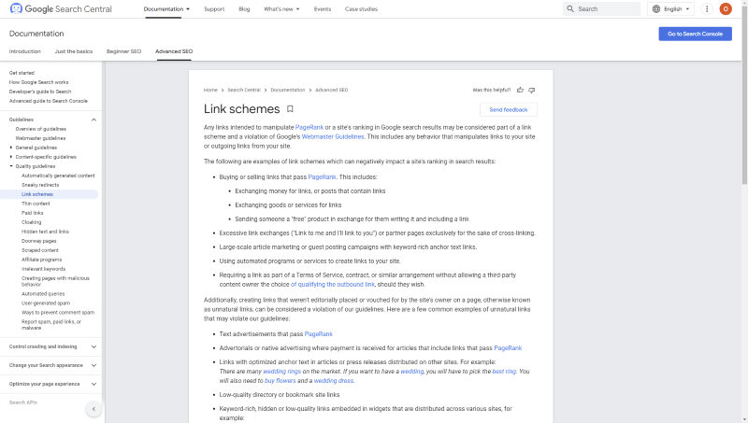Bookmark the Link schemes page

point(290,109)
